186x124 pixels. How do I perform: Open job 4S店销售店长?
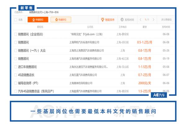coord(26,75)
